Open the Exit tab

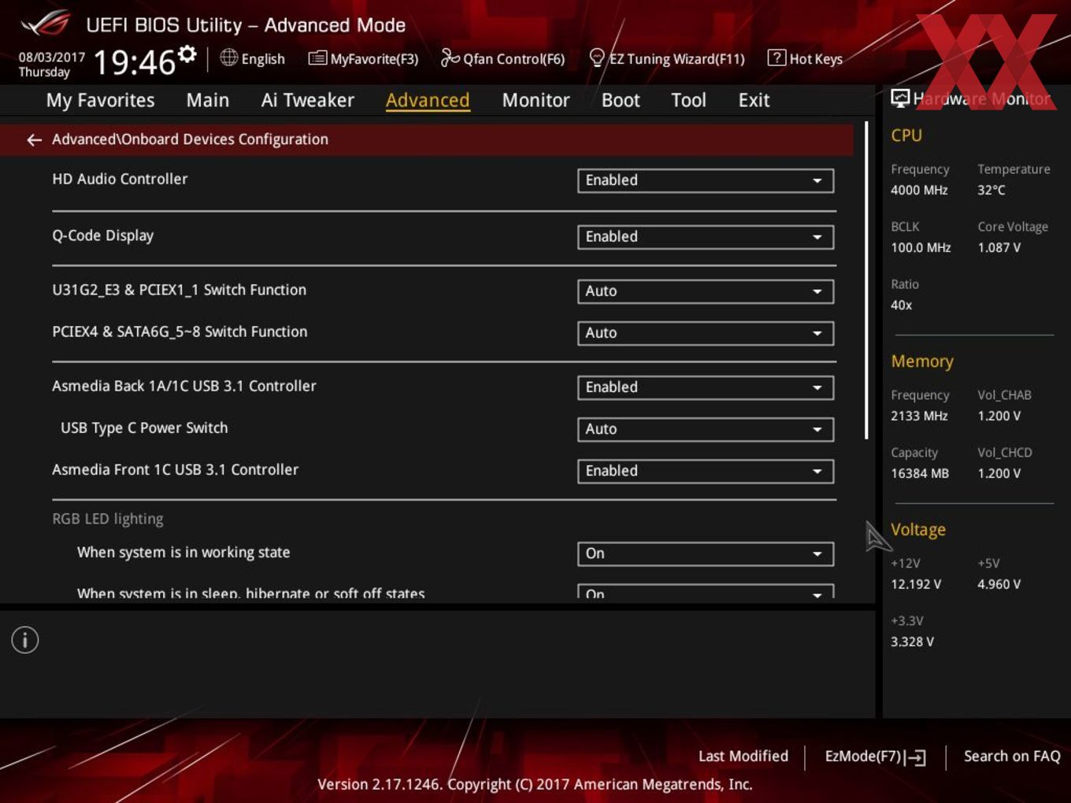[x=754, y=100]
